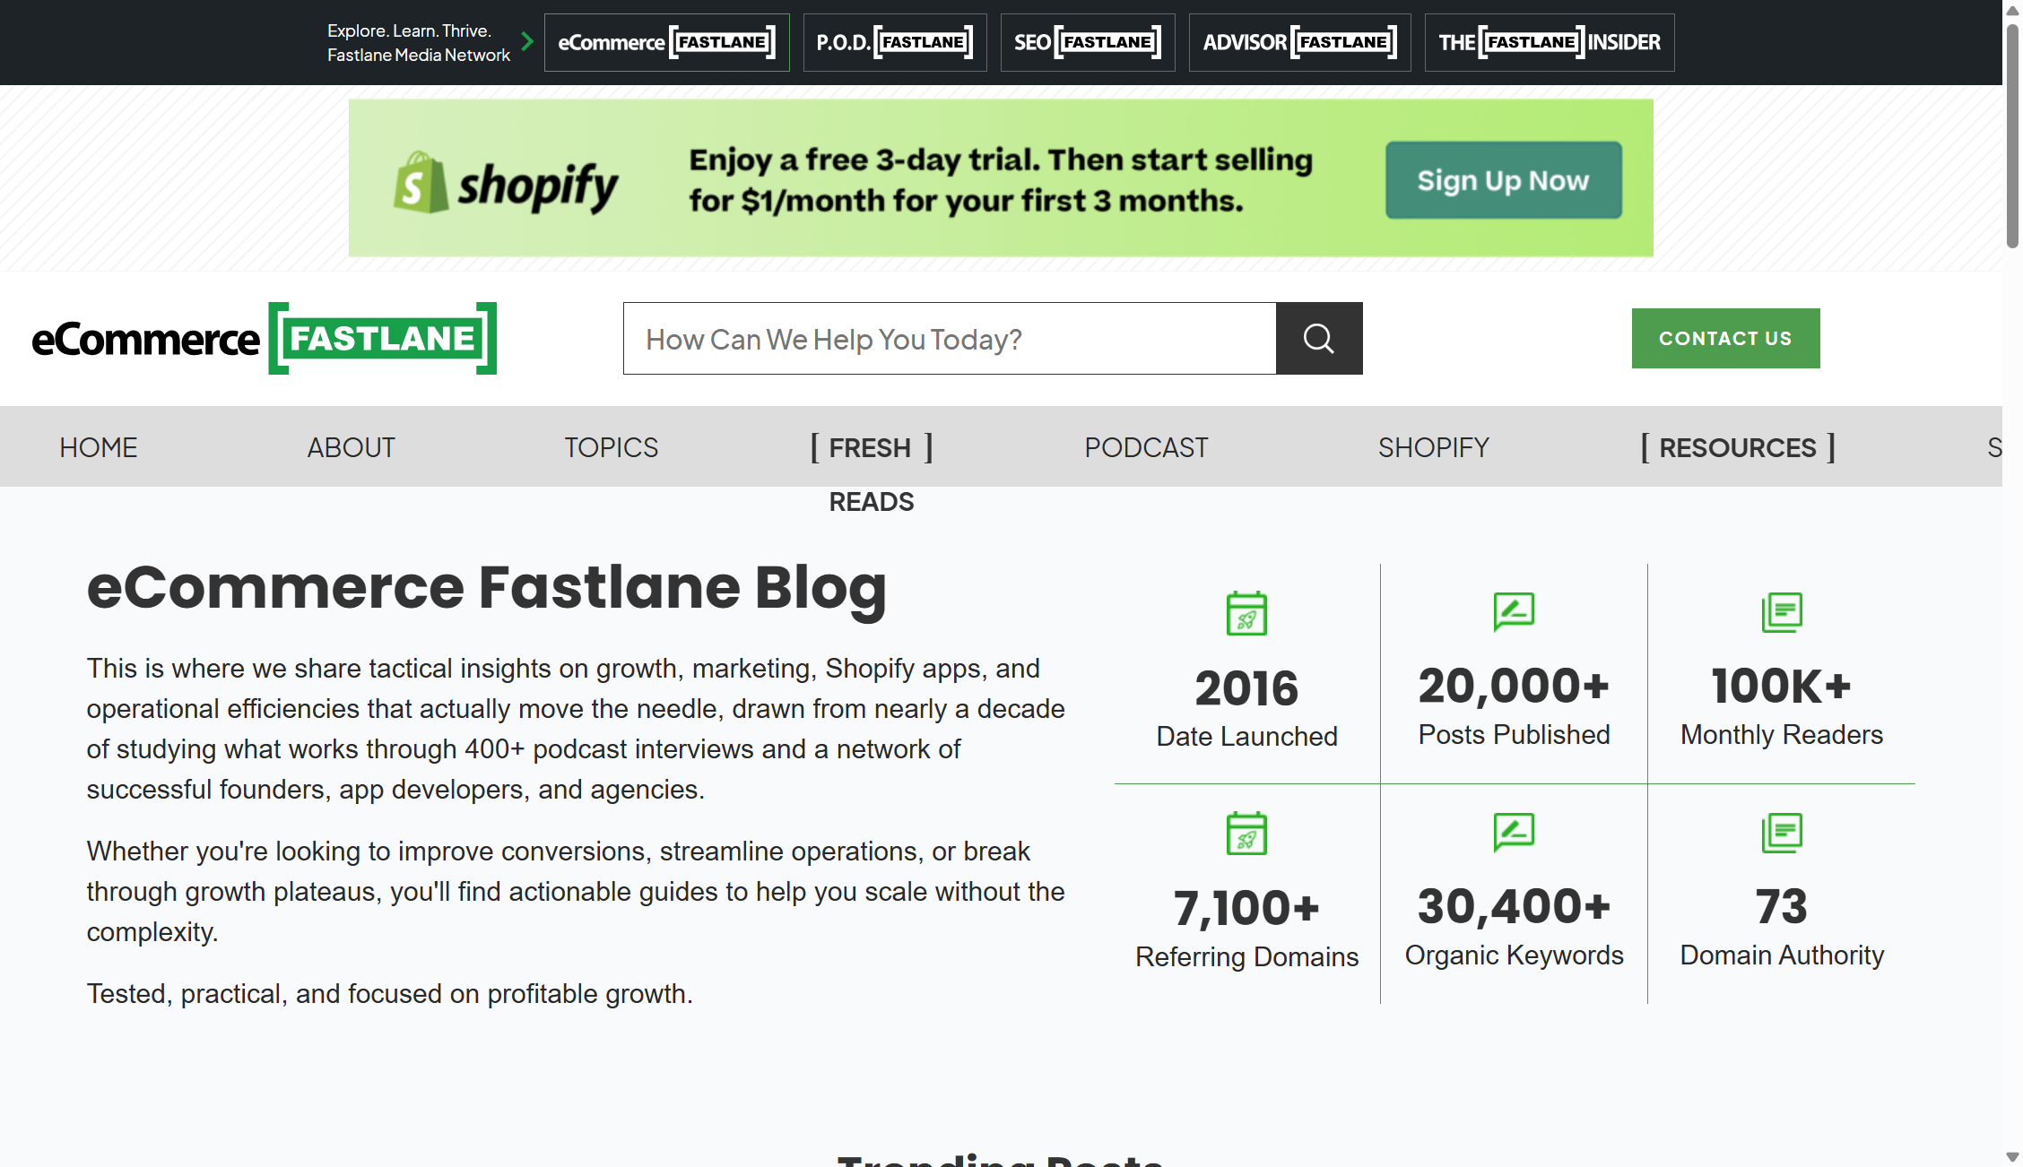Open the [ RESOURCES ] menu
The image size is (2023, 1167).
tap(1737, 447)
